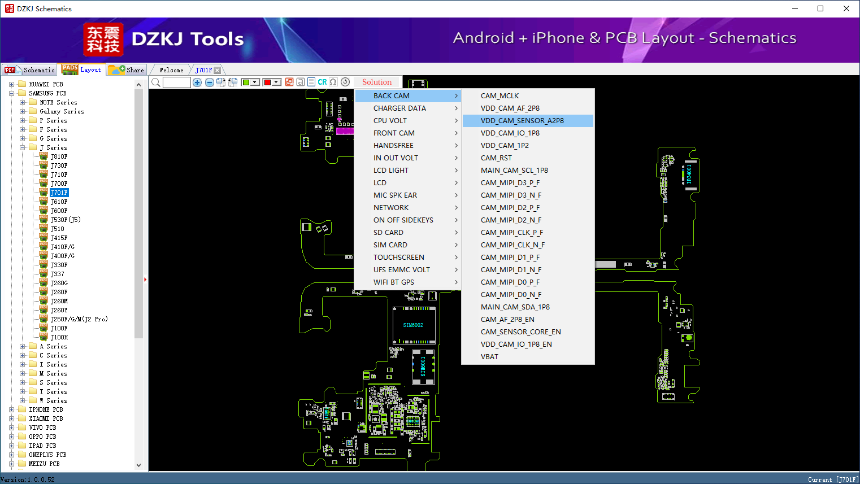Screen dimensions: 860x484
Task: Click the tree panel scroll down arrow
Action: (x=139, y=465)
